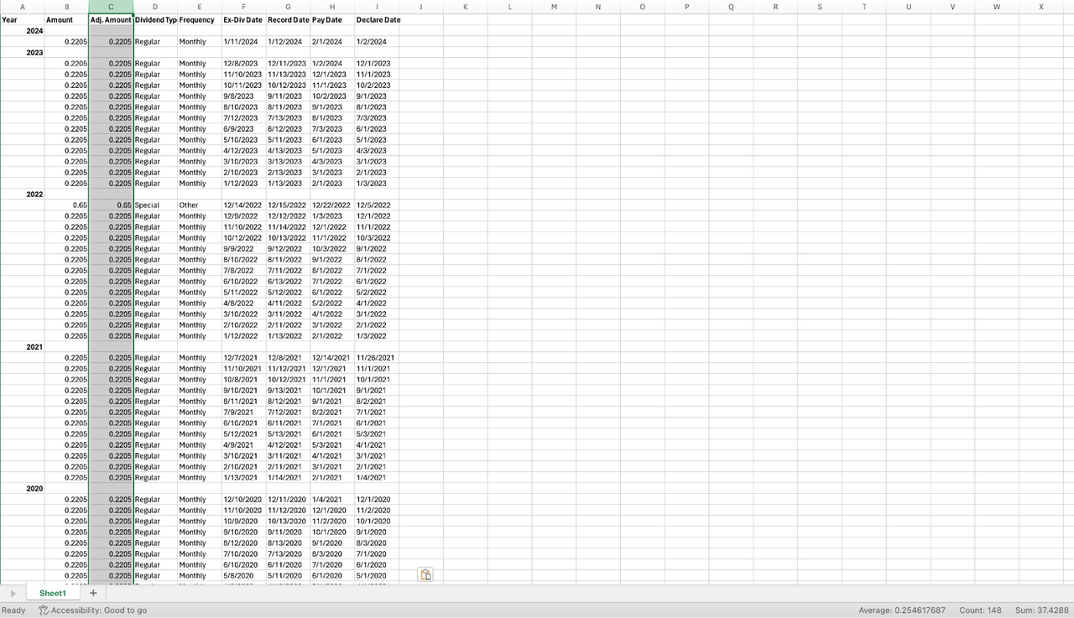Viewport: 1074px width, 618px height.
Task: Click the 'Frequency' header cell
Action: point(199,19)
